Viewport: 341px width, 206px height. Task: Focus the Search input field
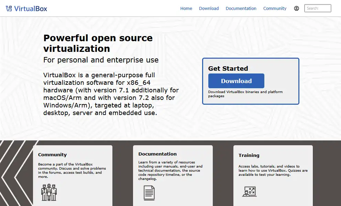318,9
